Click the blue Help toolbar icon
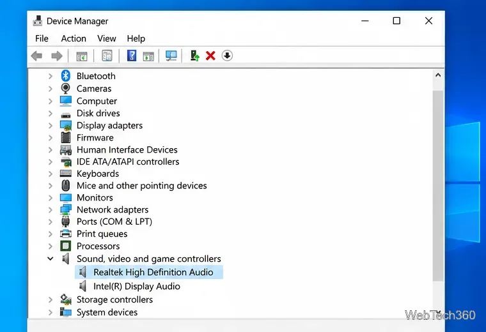 click(x=132, y=56)
